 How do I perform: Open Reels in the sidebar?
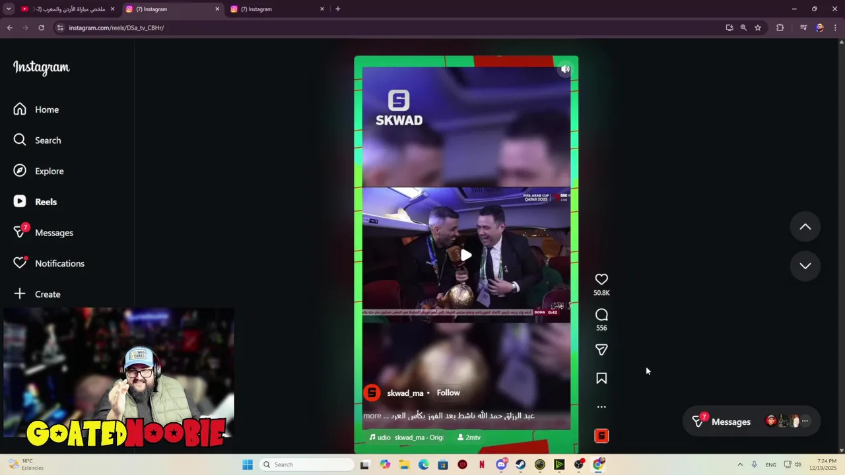pyautogui.click(x=36, y=202)
